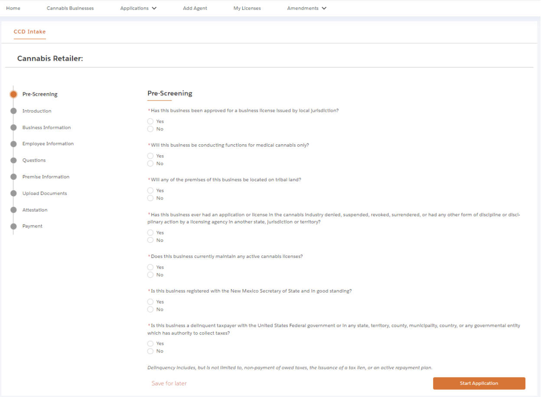Expand the Amendments dropdown menu

[307, 8]
